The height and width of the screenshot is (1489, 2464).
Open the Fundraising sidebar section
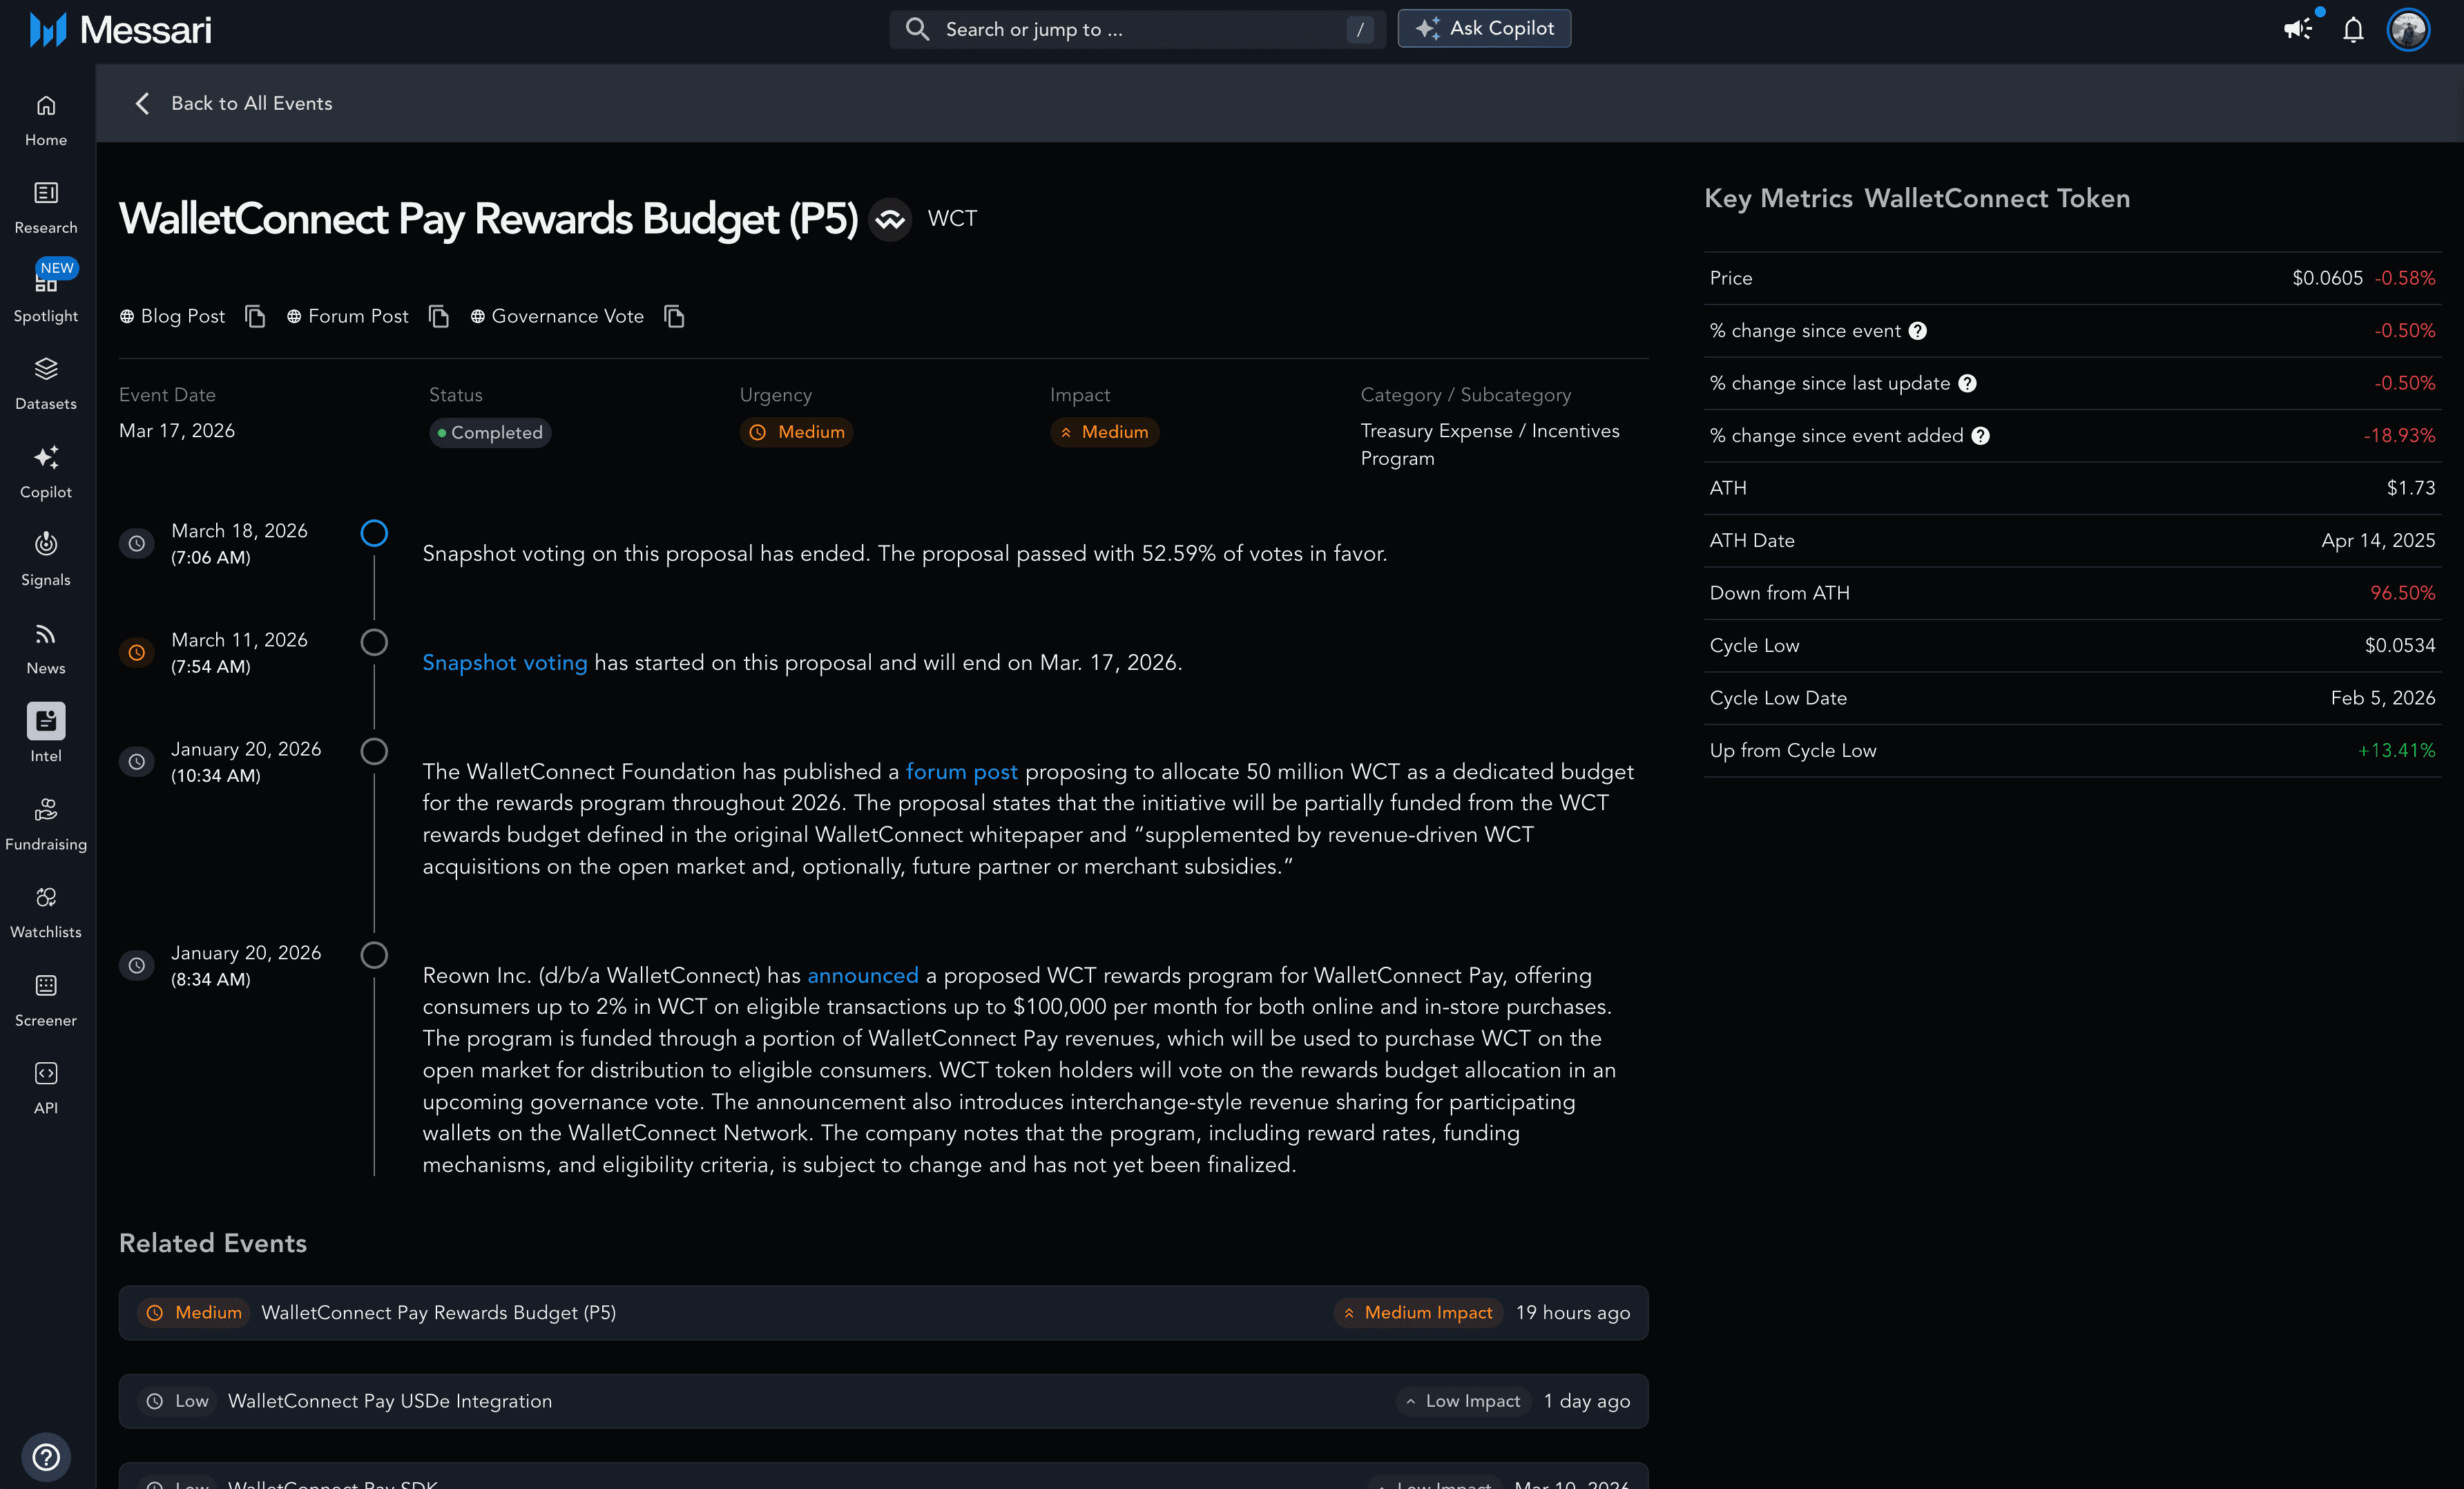46,823
